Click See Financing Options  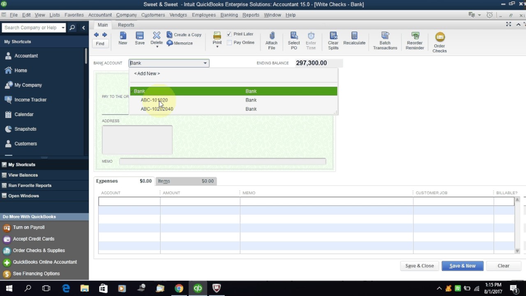[36, 273]
